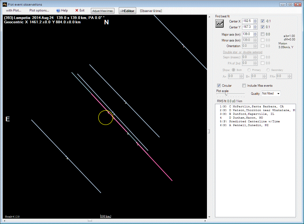Click the 100 km scale bar label
The height and width of the screenshot is (224, 304).
coord(106,216)
